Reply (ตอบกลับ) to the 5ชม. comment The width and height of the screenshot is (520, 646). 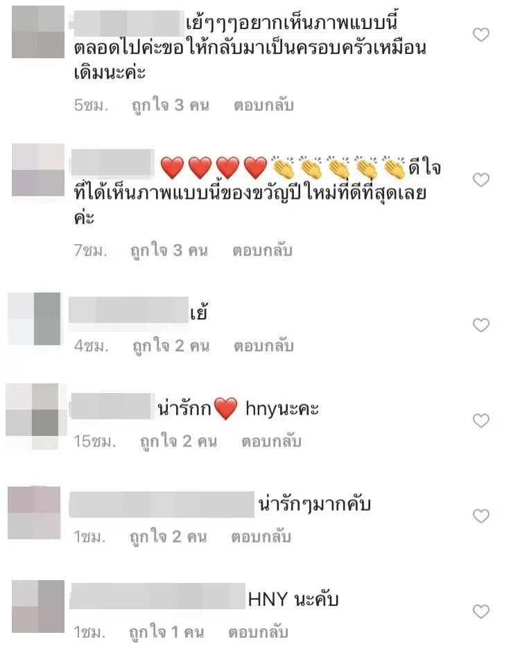click(263, 105)
